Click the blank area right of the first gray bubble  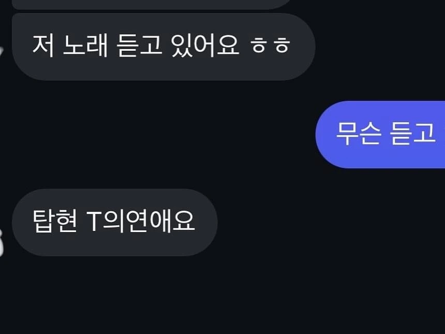(380, 47)
